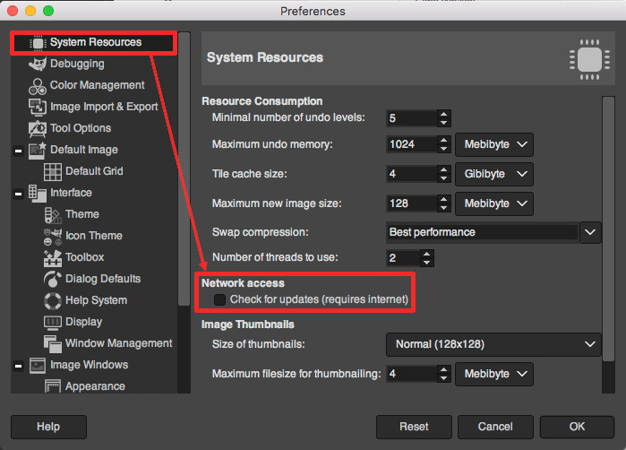Open Icon Theme preferences
The height and width of the screenshot is (450, 626).
click(94, 236)
